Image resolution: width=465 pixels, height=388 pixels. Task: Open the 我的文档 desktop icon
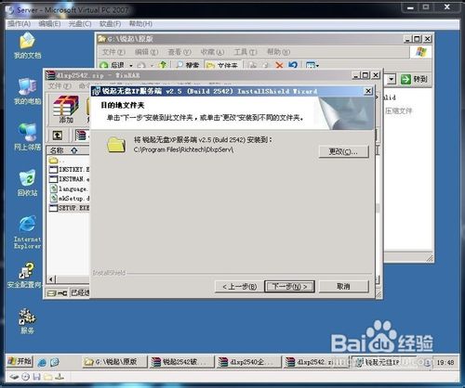27,45
